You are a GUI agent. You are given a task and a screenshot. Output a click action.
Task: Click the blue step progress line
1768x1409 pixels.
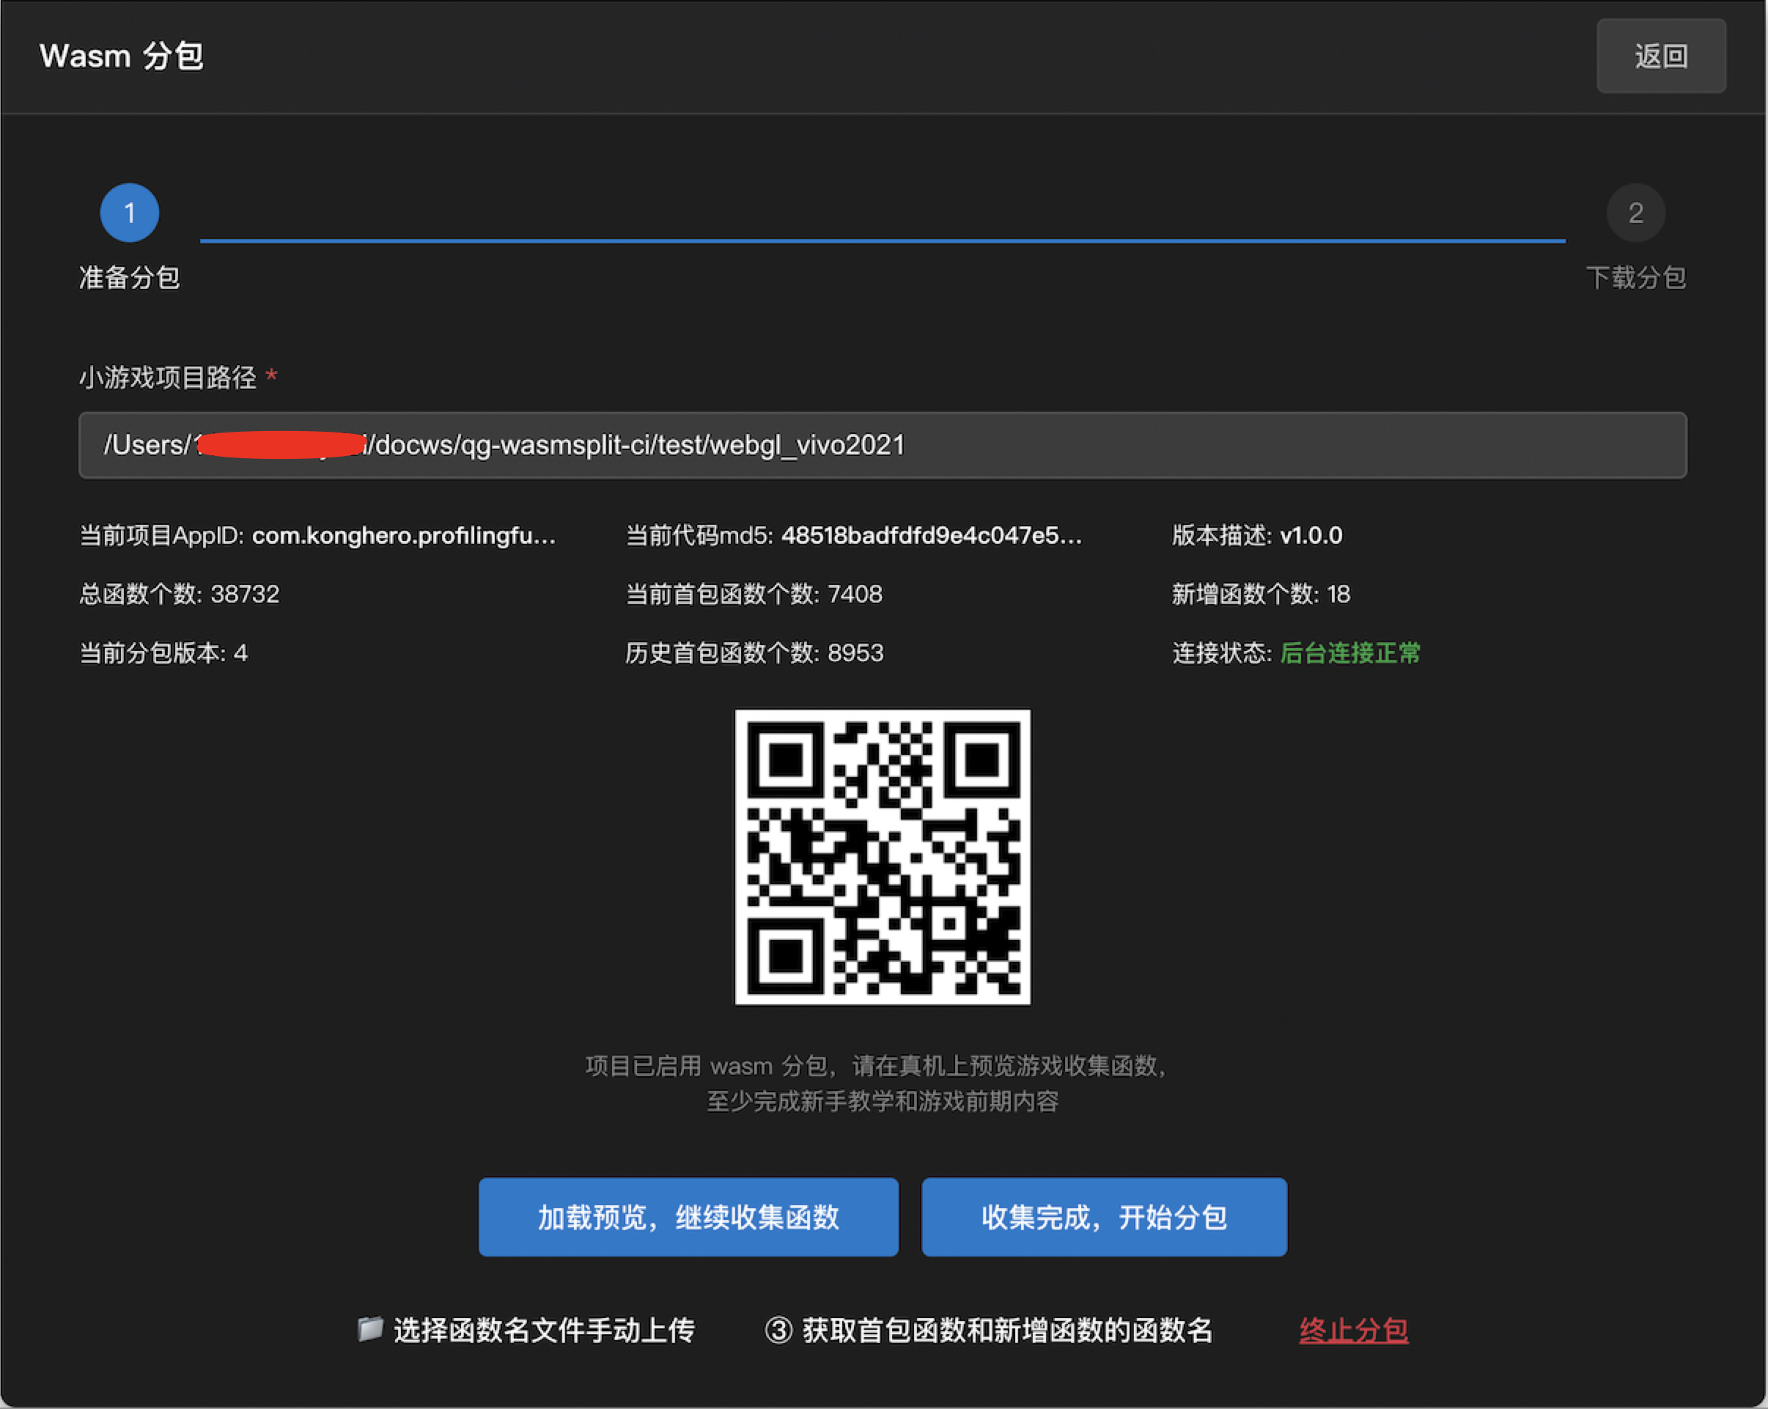(x=883, y=240)
